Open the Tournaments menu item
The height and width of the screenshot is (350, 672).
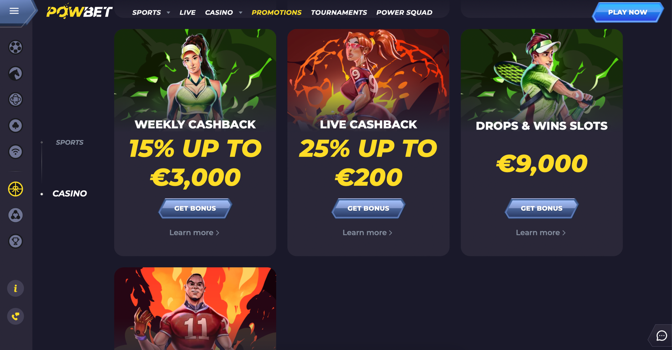click(x=339, y=12)
